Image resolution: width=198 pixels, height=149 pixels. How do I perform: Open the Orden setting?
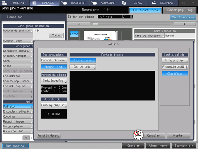click(x=18, y=66)
